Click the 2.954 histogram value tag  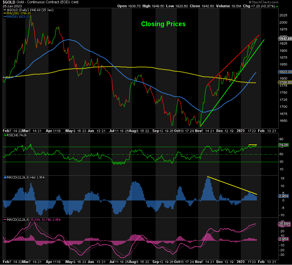pos(283,196)
